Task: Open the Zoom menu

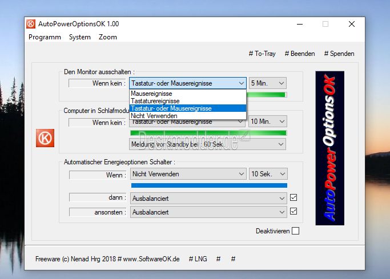Action: point(108,37)
